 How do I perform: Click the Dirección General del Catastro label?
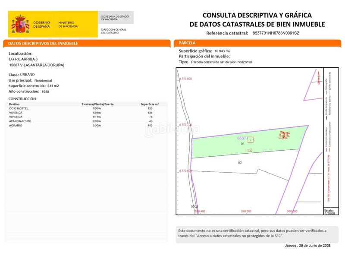coord(113,31)
